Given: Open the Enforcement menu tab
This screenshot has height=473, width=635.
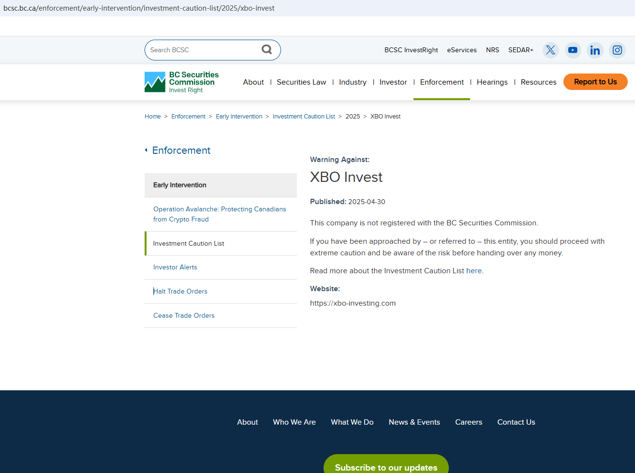Looking at the screenshot, I should [442, 82].
